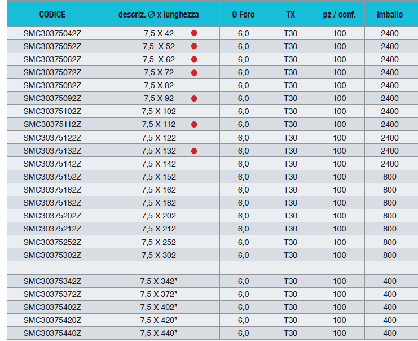Click the 7,5 X 440* description cell

click(159, 333)
